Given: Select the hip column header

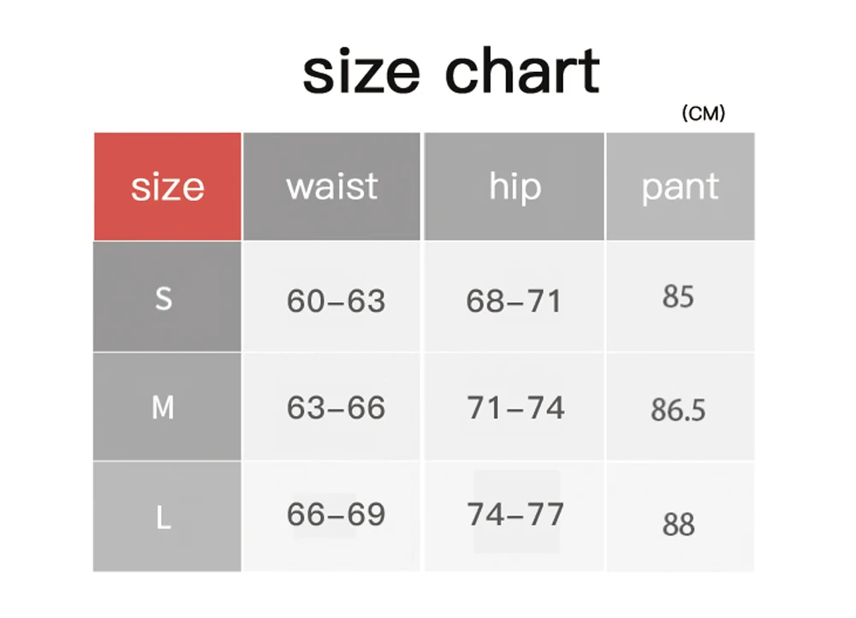Looking at the screenshot, I should point(514,187).
